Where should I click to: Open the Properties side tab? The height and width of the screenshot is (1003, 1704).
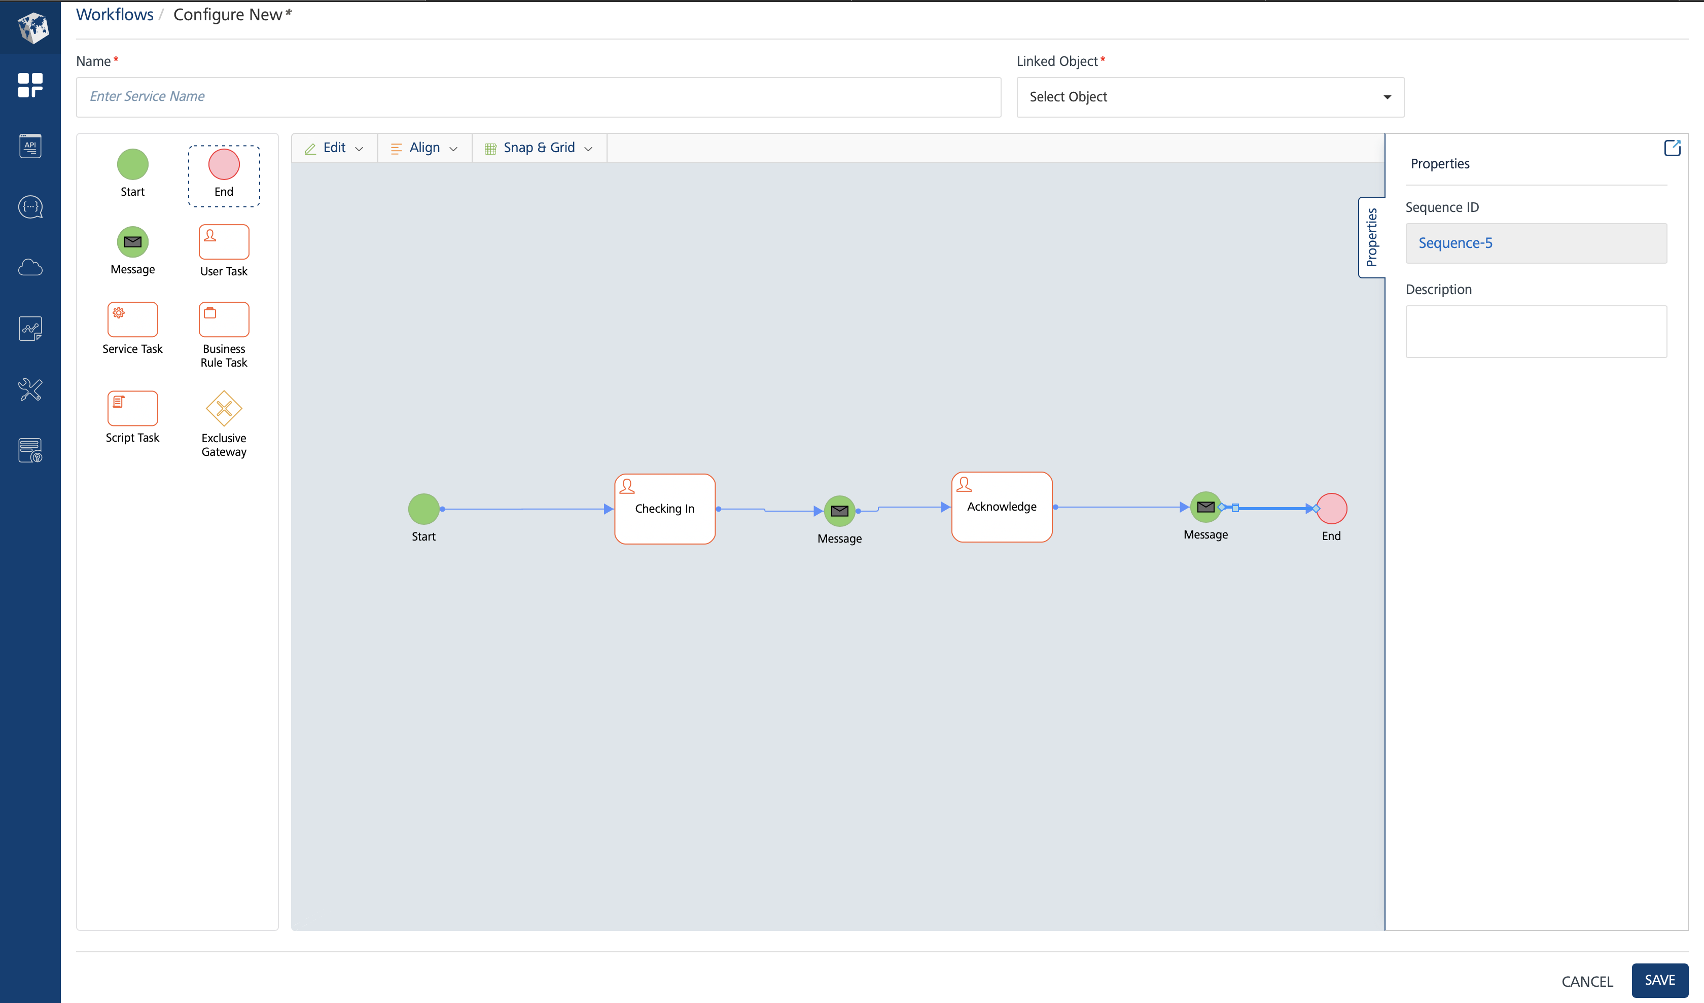[1372, 237]
